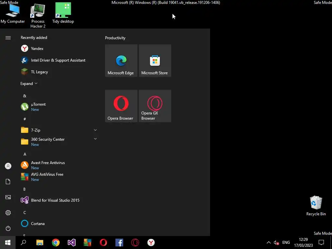The height and width of the screenshot is (249, 332).
Task: Select Process Hacker 2 desktop shortcut
Action: click(38, 16)
